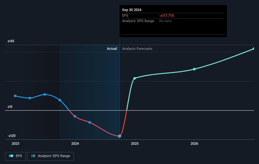The image size is (259, 164).
Task: Select the 2024 start EPS data point
Action: click(x=75, y=116)
